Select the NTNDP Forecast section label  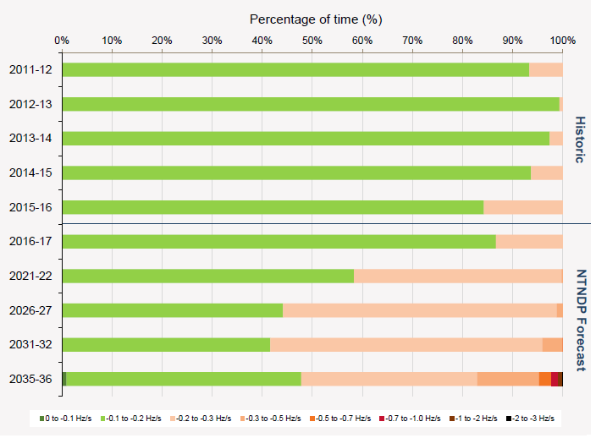[x=581, y=320]
